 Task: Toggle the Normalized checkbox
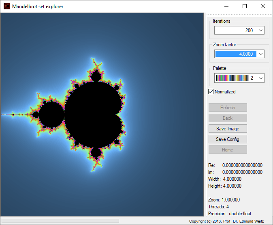tap(211, 92)
